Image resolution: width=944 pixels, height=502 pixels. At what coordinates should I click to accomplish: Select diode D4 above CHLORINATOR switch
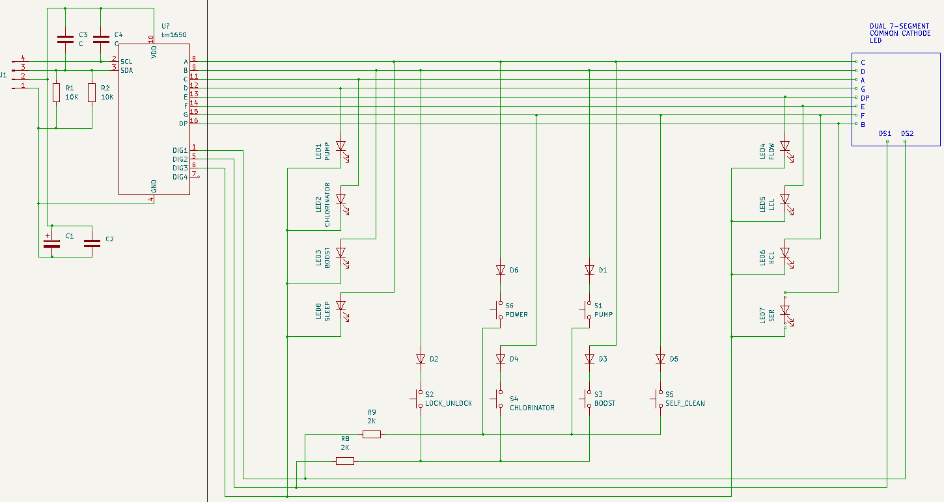[x=501, y=359]
